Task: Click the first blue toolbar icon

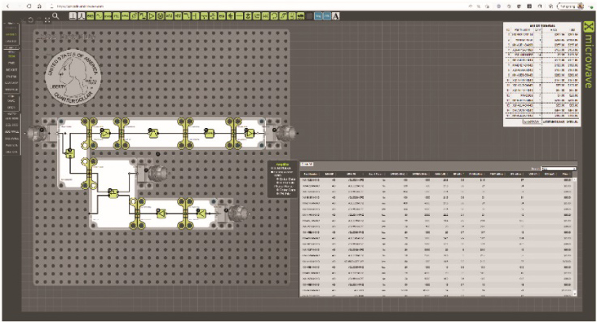Action: tap(318, 16)
